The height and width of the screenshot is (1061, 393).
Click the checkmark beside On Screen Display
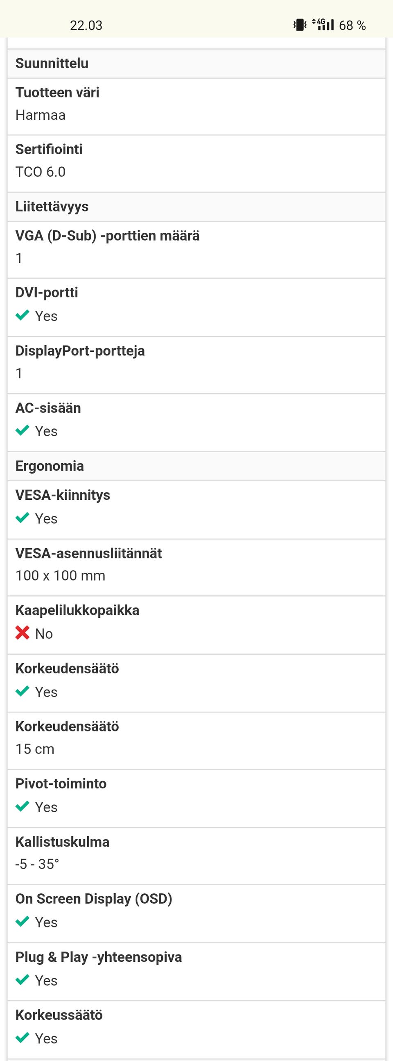coord(23,922)
